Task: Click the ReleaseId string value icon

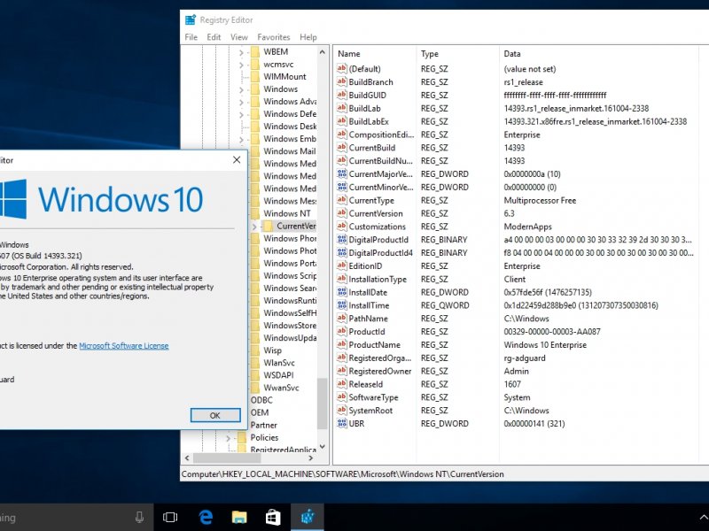Action: pyautogui.click(x=341, y=384)
